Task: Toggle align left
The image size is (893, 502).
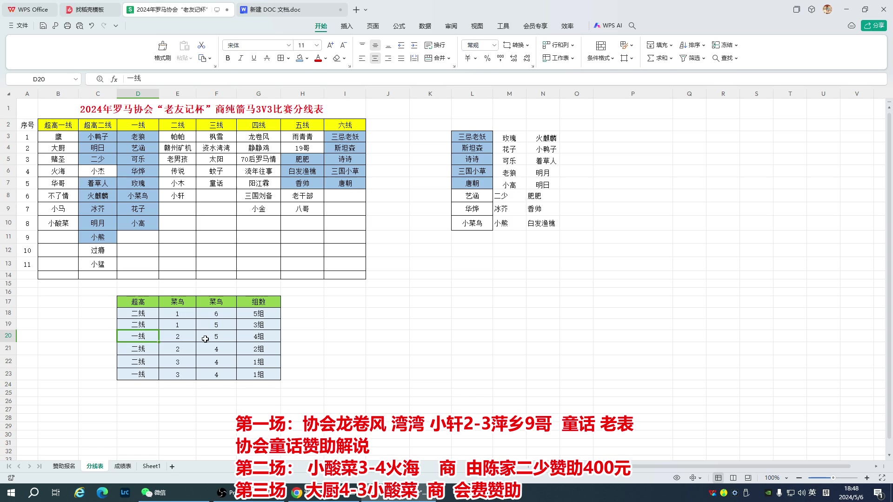Action: coord(362,58)
